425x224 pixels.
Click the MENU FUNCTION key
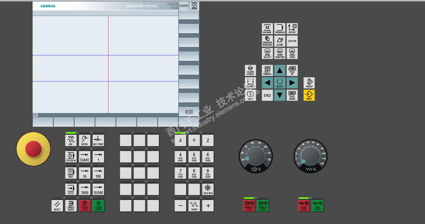[280, 54]
